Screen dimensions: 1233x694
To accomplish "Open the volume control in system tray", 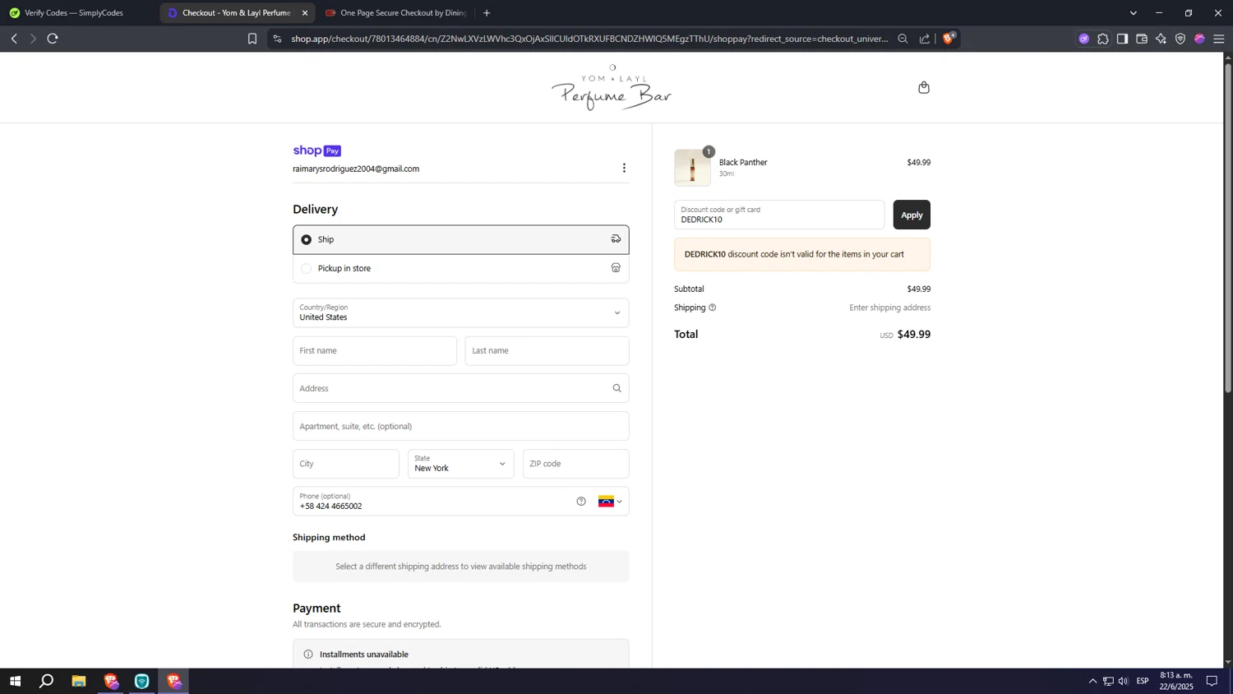I will click(1124, 681).
